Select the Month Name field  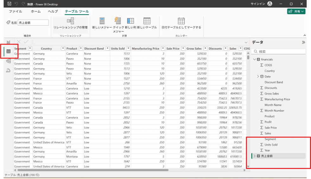[273, 105]
